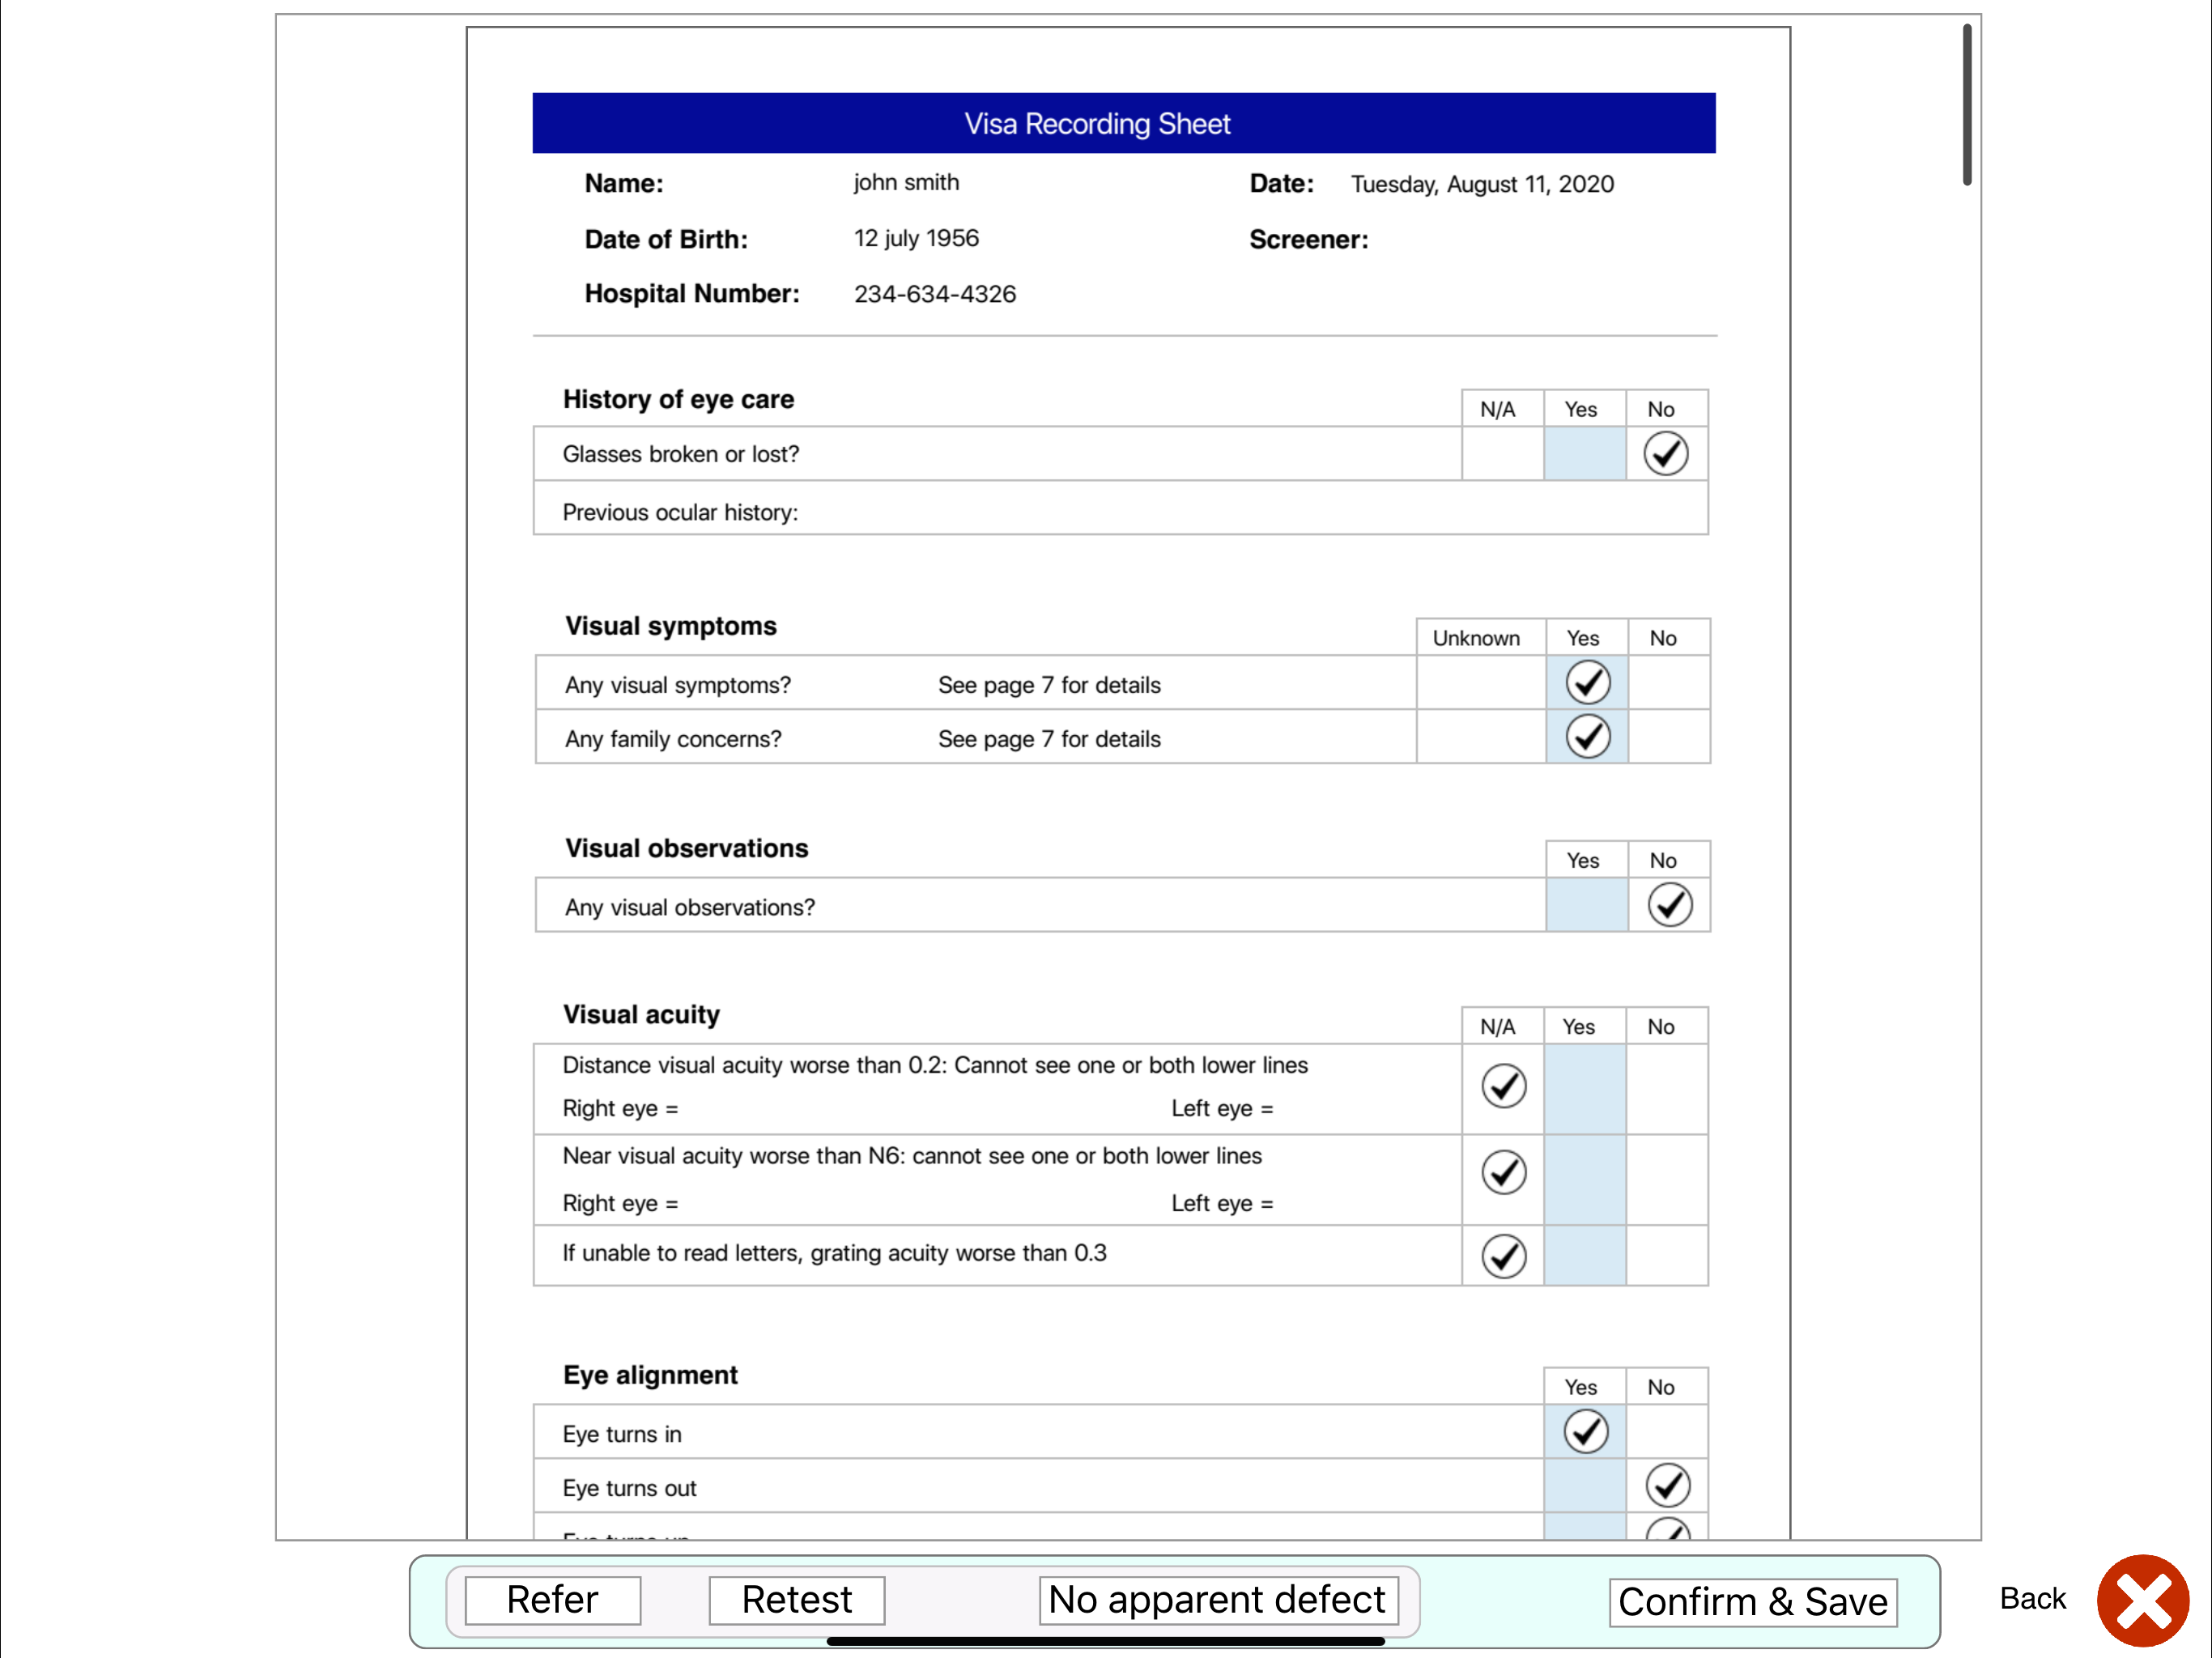
Task: Click 'See page 7 for details' in visual symptoms row
Action: (1049, 685)
